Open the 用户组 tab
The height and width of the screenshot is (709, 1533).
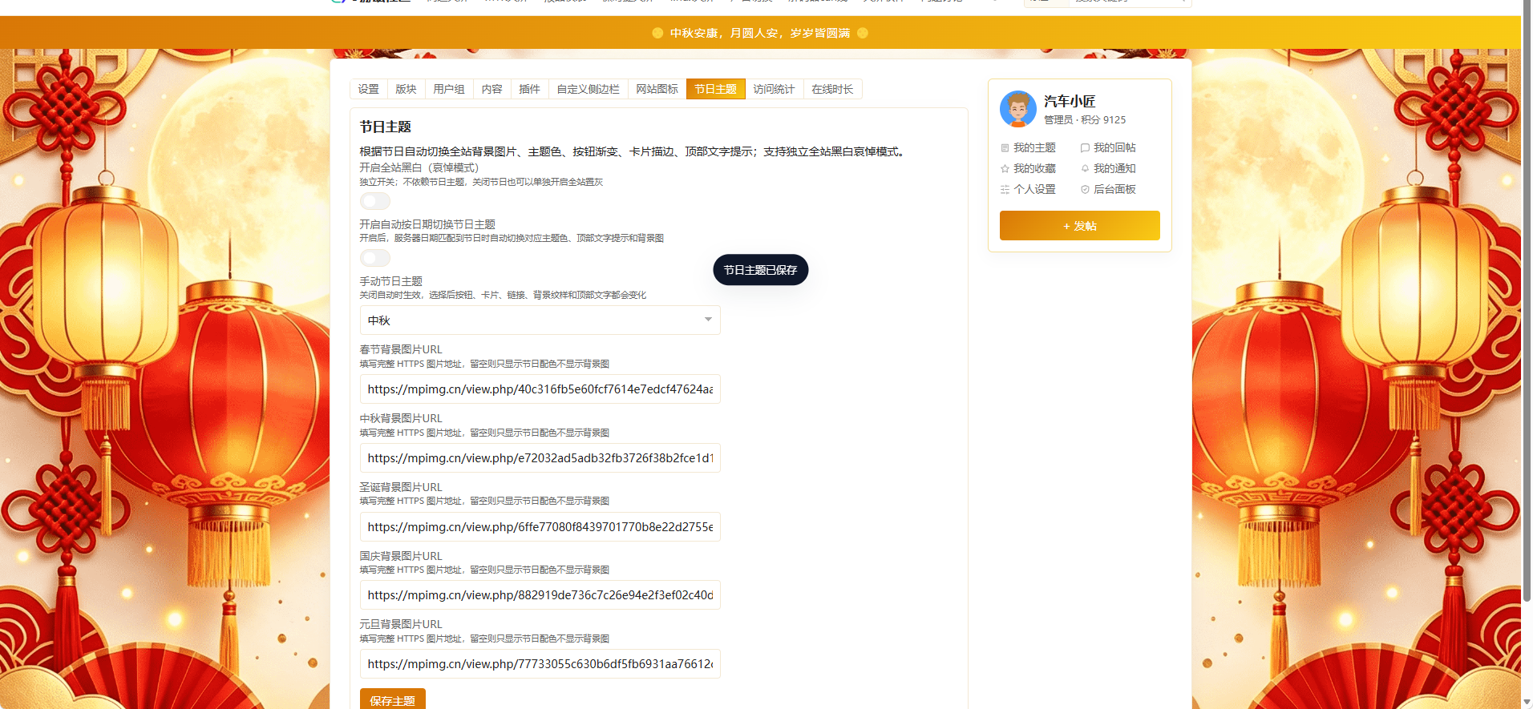coord(449,89)
